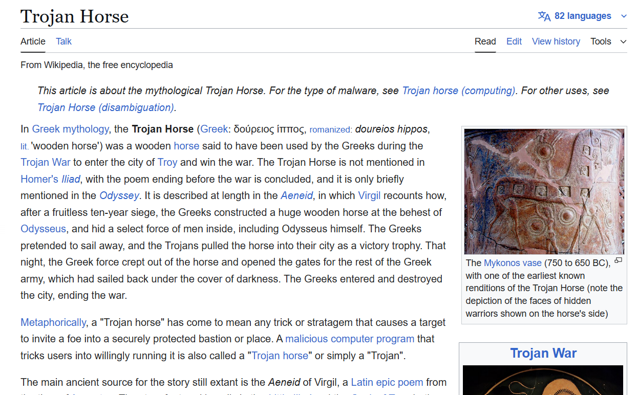
Task: Click the Trojan War infobox image
Action: (x=543, y=380)
